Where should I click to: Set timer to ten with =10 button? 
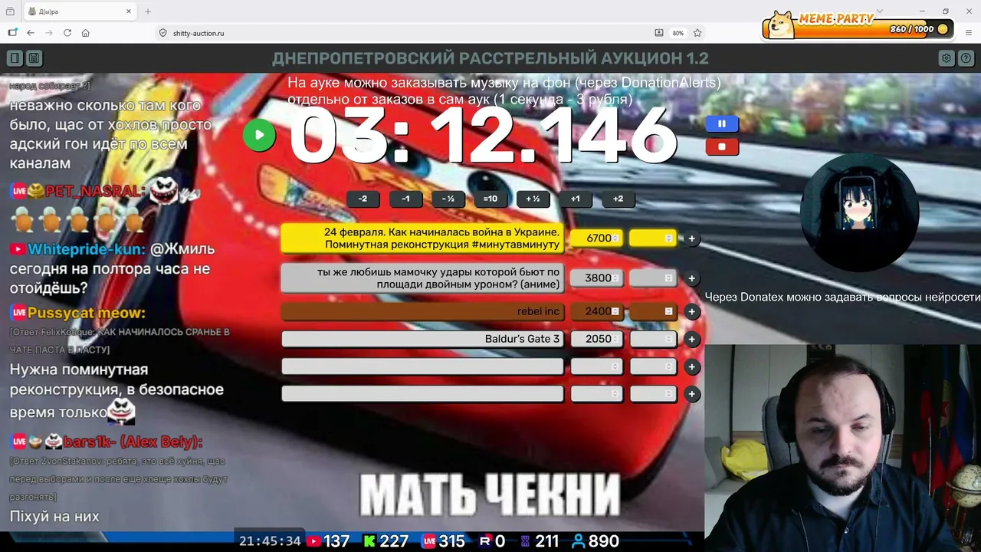click(490, 199)
